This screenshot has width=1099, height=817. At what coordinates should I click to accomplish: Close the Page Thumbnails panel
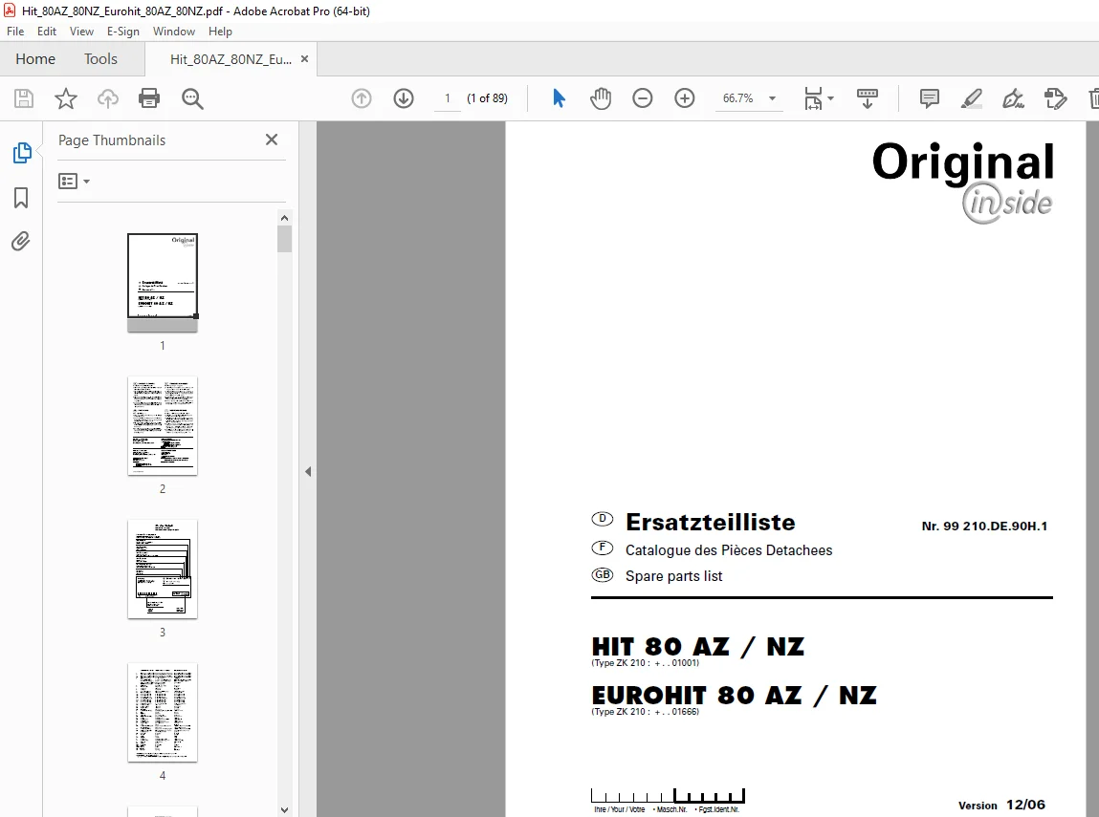click(x=272, y=140)
